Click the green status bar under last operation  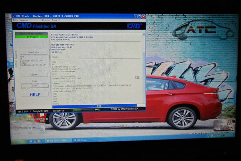coord(31,37)
